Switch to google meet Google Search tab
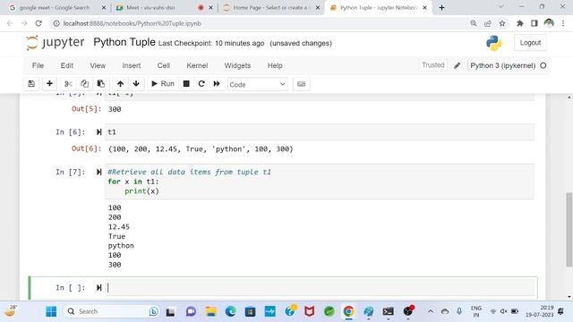 (x=54, y=8)
